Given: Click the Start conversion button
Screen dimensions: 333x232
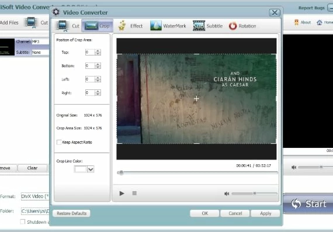Looking at the screenshot, I should pyautogui.click(x=308, y=203).
